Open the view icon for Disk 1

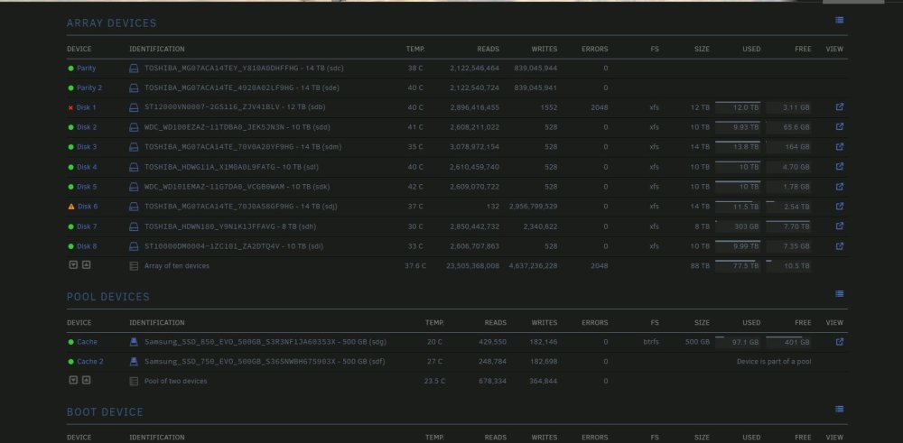[x=840, y=107]
